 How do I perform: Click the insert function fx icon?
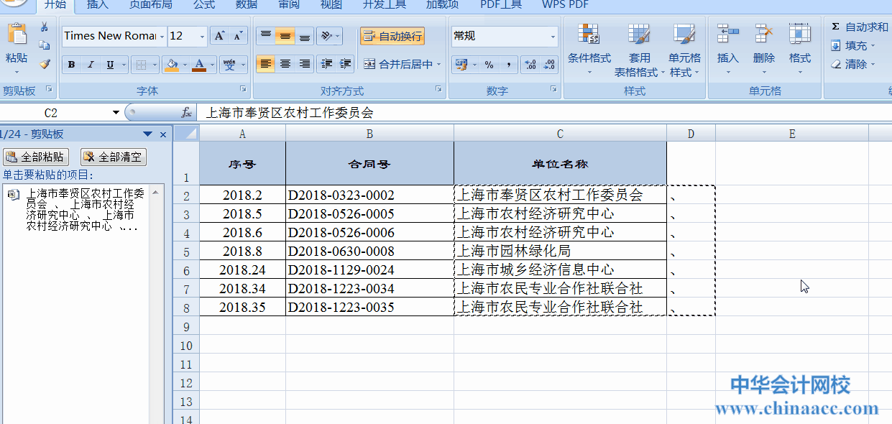[187, 113]
